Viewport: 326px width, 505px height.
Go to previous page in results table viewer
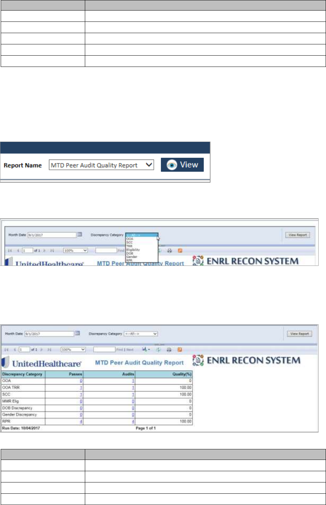[15, 349]
